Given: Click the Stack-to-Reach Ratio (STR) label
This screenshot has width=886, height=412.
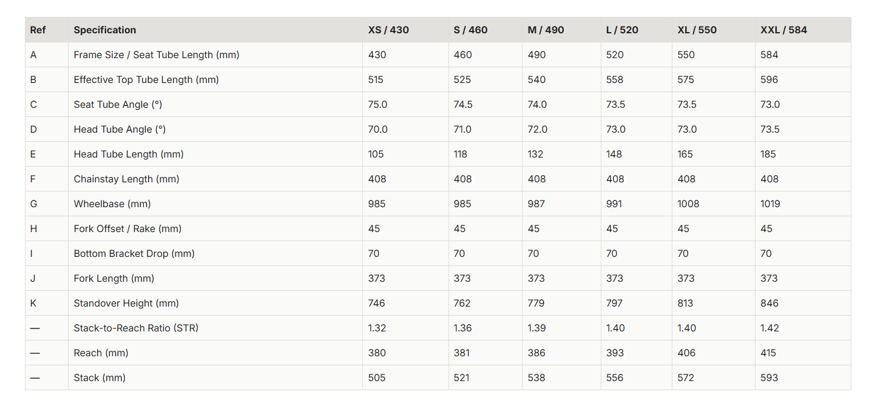Looking at the screenshot, I should 136,328.
